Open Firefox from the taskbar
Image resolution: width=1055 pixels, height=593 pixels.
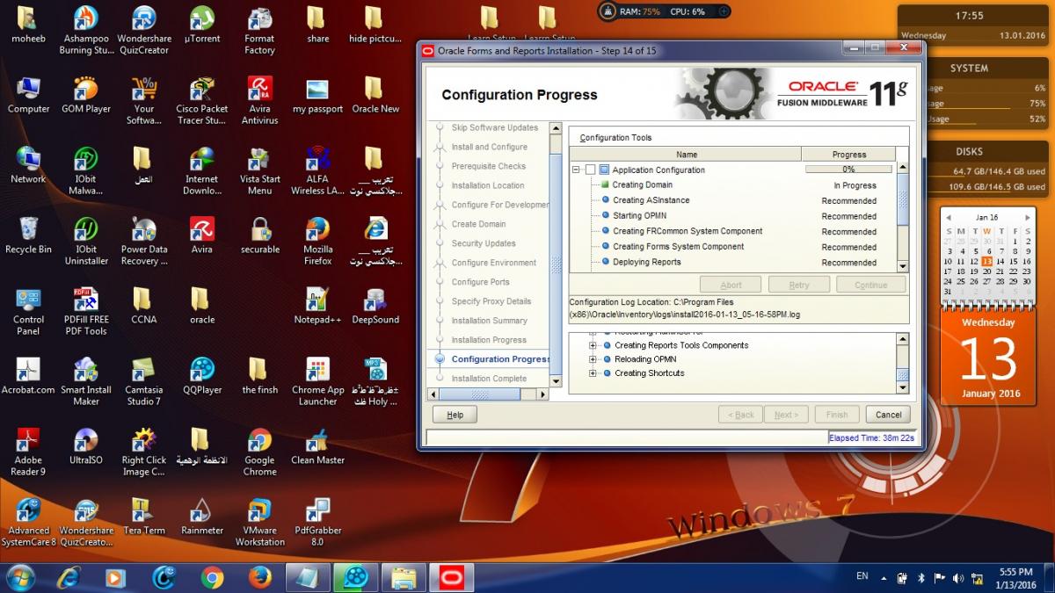(258, 577)
